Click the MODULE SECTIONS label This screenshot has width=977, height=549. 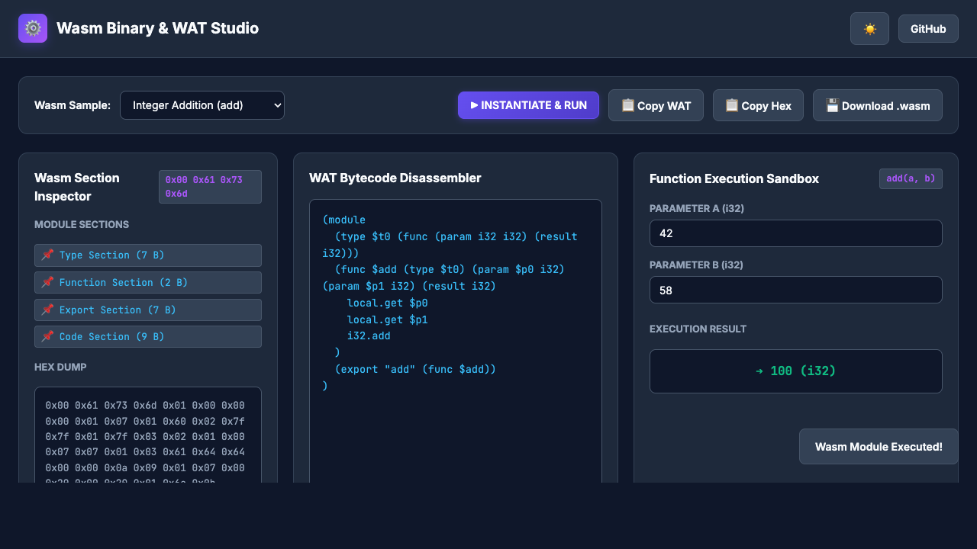pos(82,225)
